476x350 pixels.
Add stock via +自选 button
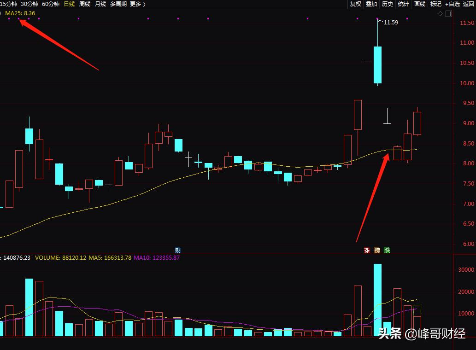point(452,4)
